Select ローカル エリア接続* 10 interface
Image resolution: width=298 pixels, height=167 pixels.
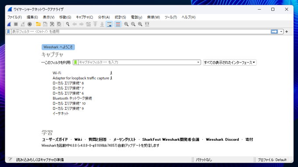69,103
